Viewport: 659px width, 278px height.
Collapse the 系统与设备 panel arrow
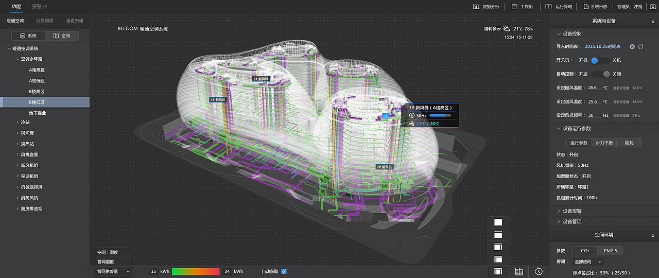pos(653,22)
